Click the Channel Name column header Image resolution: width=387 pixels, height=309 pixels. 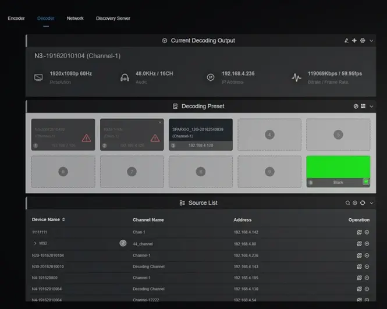click(x=148, y=220)
